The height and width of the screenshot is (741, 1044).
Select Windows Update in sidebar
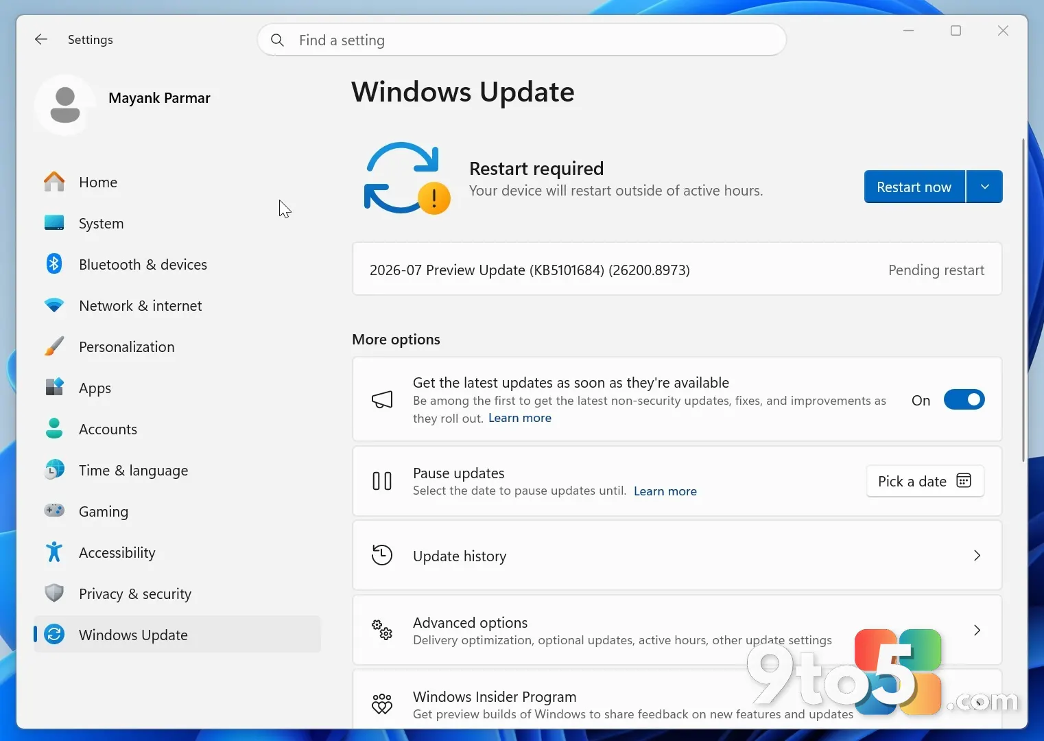177,635
